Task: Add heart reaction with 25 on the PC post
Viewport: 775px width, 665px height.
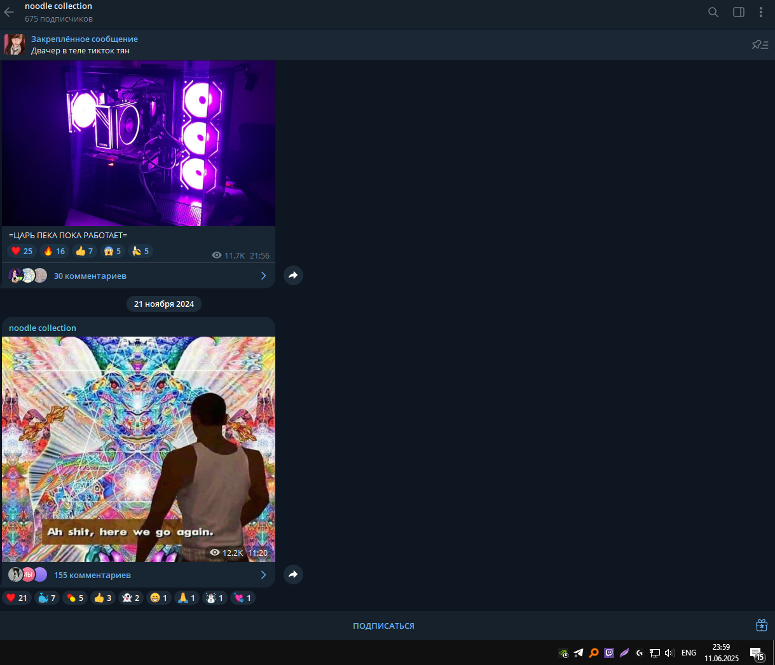Action: (22, 251)
